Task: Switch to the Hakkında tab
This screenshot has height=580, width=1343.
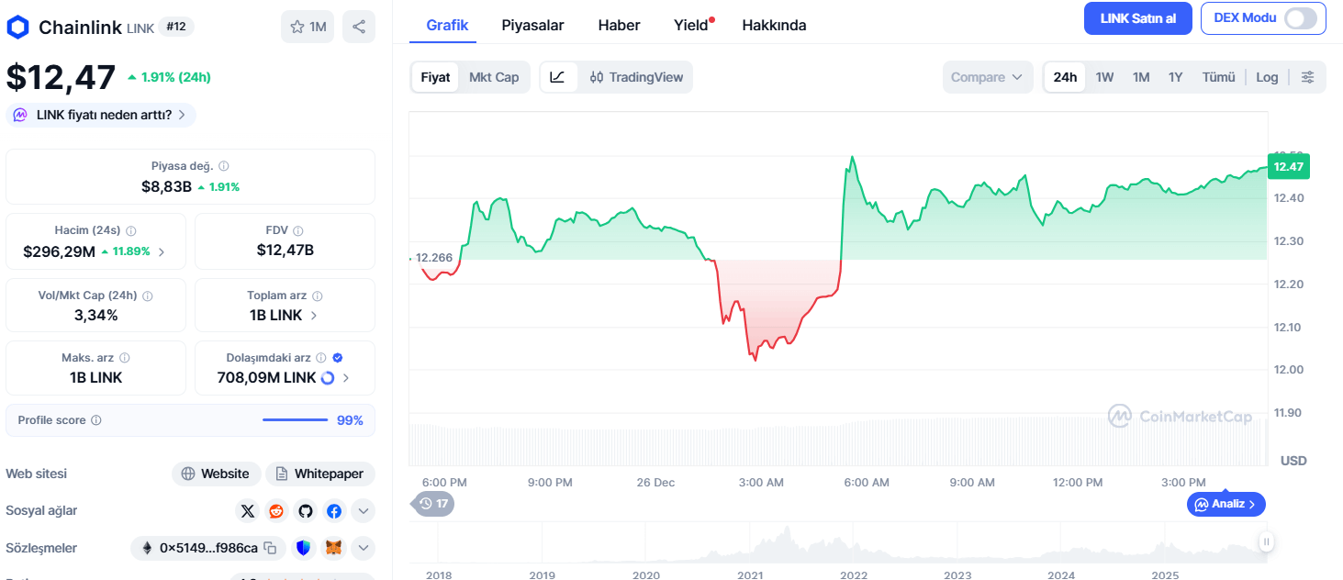Action: 774,25
